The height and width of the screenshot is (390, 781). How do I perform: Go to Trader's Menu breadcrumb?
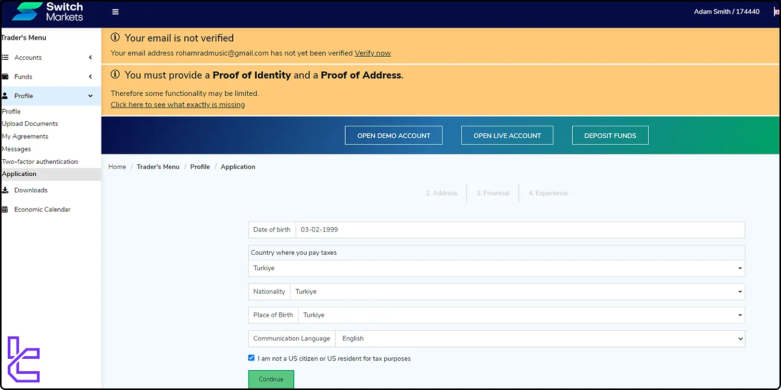point(158,167)
